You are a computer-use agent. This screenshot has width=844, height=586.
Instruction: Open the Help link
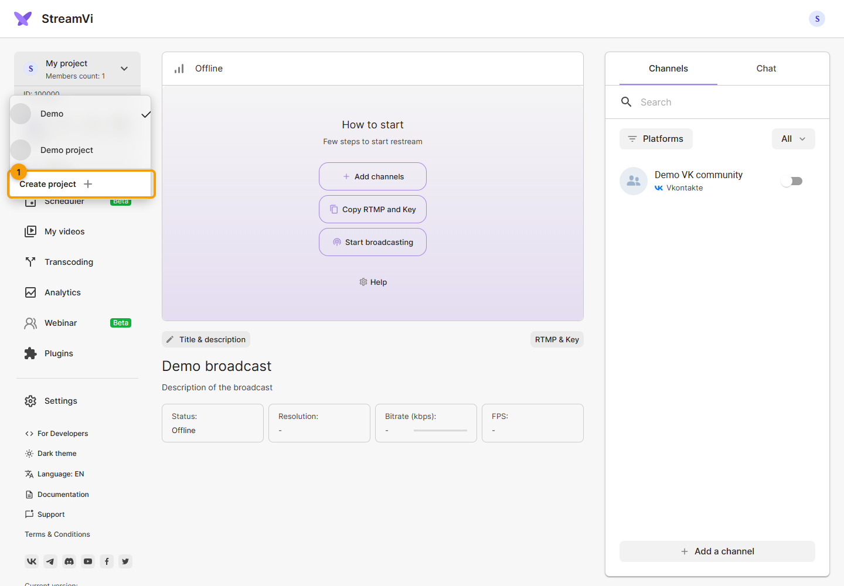(373, 282)
